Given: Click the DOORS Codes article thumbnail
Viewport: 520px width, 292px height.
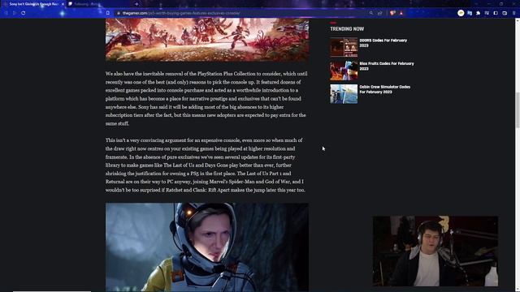Looking at the screenshot, I should (344, 47).
